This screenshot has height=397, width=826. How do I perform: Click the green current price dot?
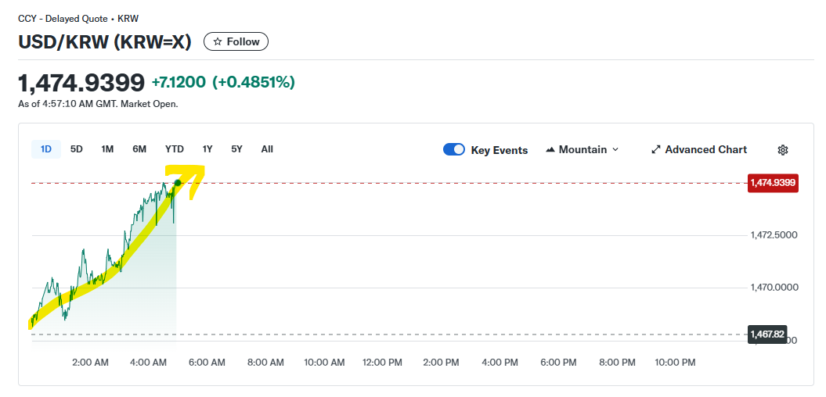pos(178,183)
